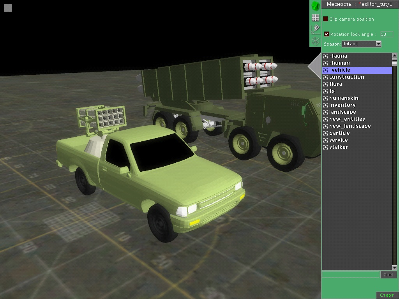Click the gray square in top-left corner
The image size is (399, 299).
[8, 8]
